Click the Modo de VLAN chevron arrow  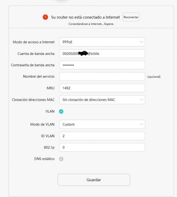pos(142,124)
